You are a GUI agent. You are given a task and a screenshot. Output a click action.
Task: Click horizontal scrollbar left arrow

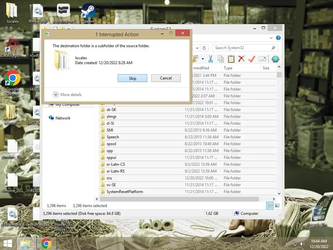(x=97, y=199)
